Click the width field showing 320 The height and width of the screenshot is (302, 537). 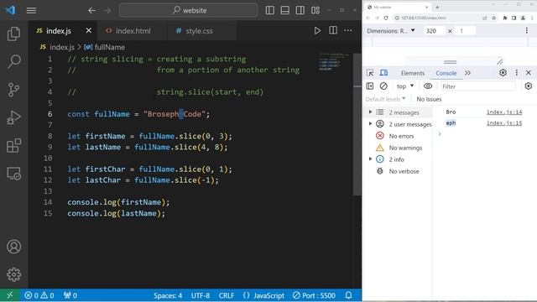[434, 31]
